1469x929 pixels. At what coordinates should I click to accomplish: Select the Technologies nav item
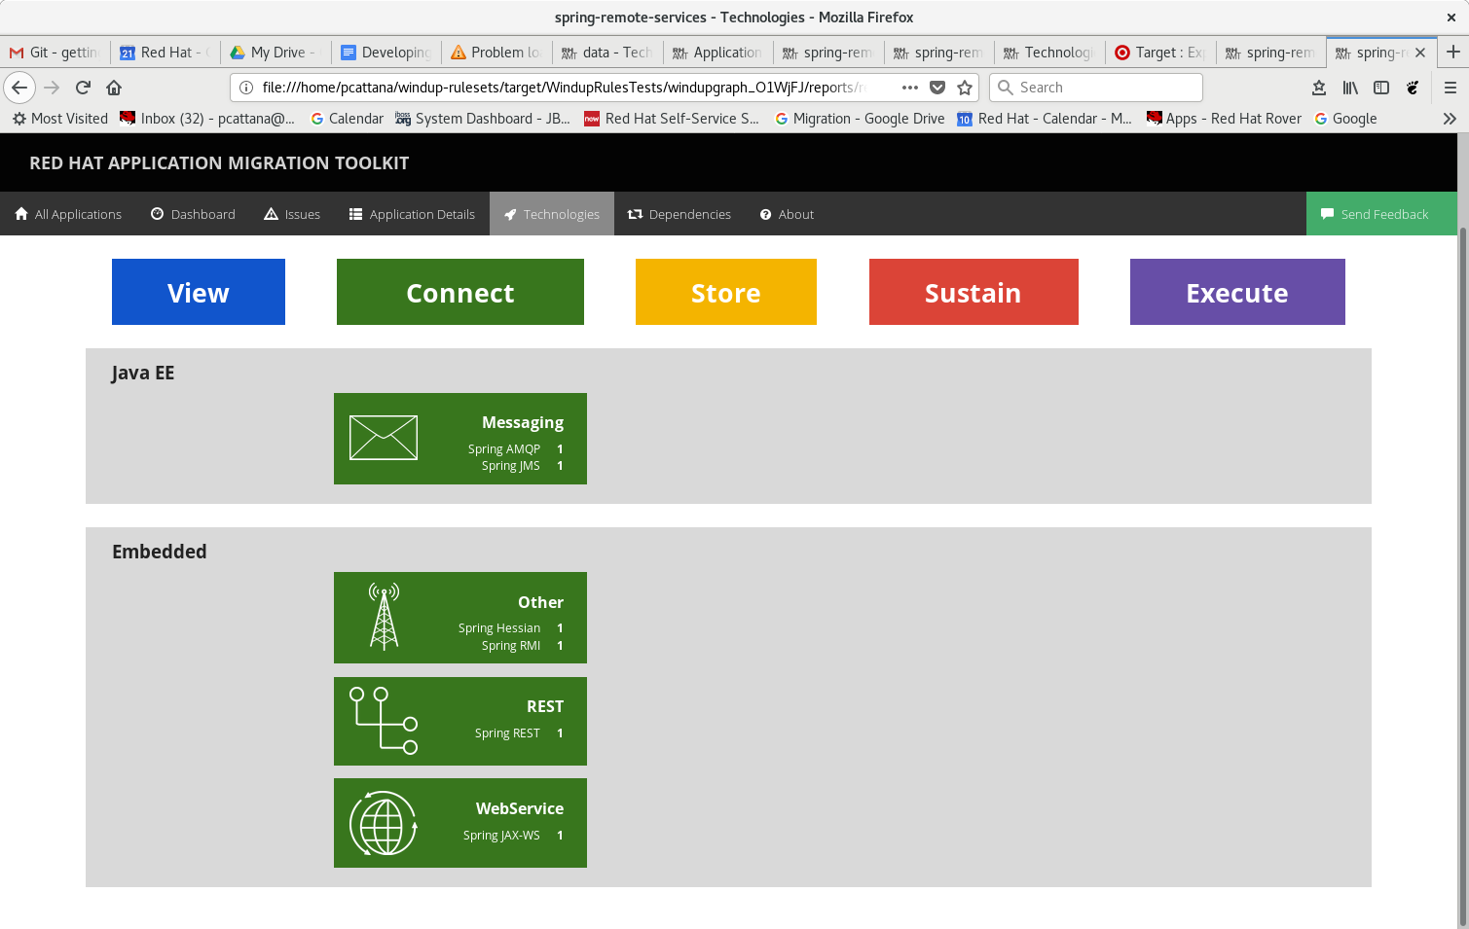(x=552, y=214)
